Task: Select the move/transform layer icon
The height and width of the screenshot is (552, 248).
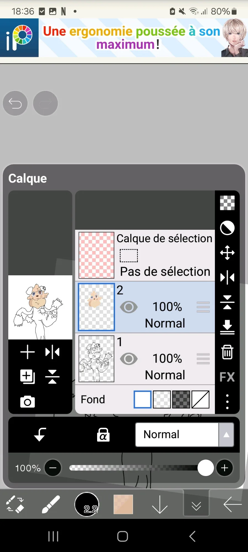Action: 227,253
